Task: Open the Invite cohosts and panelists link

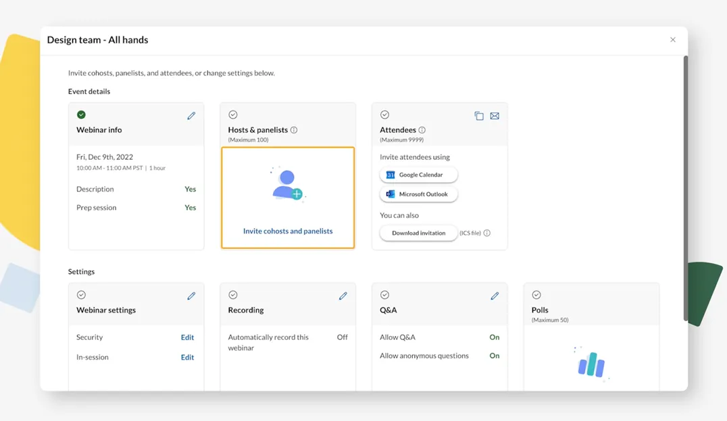Action: click(288, 231)
